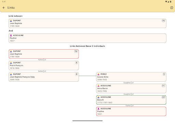Click the 'Links' page title

11,8
